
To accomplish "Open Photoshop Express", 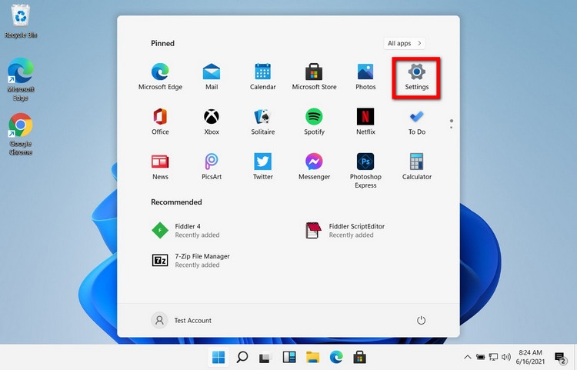I will click(365, 171).
